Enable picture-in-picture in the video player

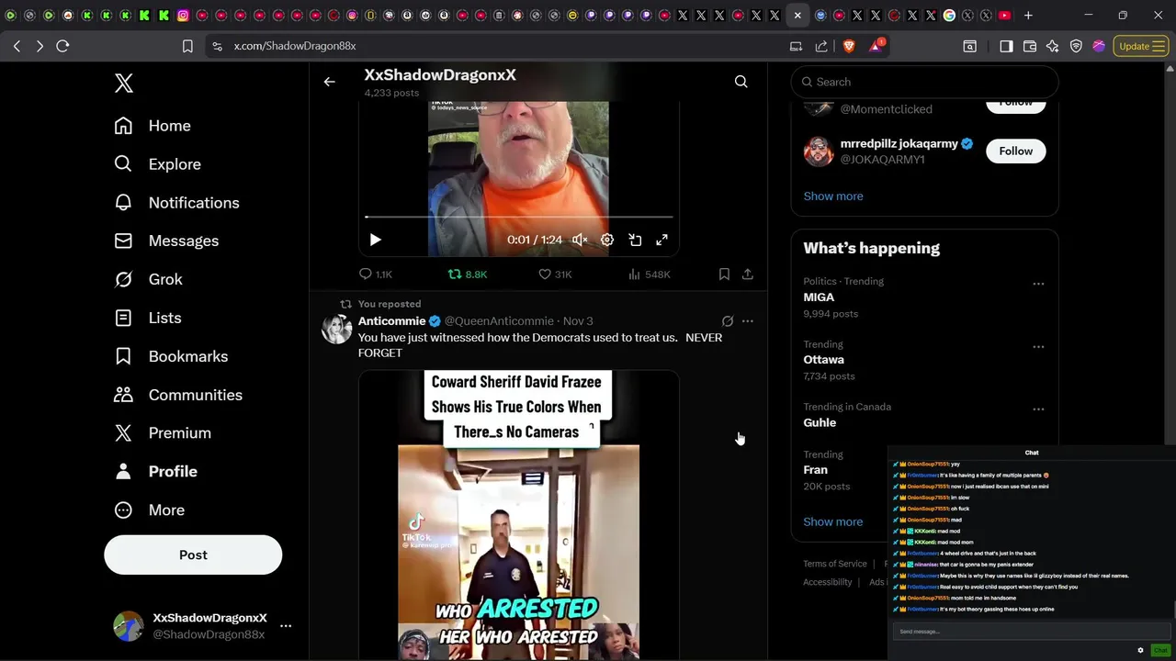635,240
